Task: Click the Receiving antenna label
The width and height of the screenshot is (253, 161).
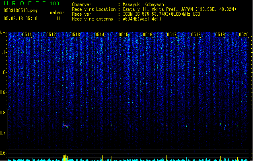Action: tap(93, 19)
